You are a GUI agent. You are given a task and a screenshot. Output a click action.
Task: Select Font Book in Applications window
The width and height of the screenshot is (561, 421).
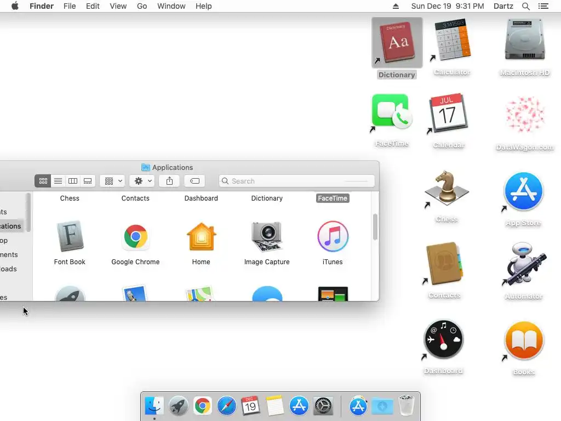coord(70,236)
